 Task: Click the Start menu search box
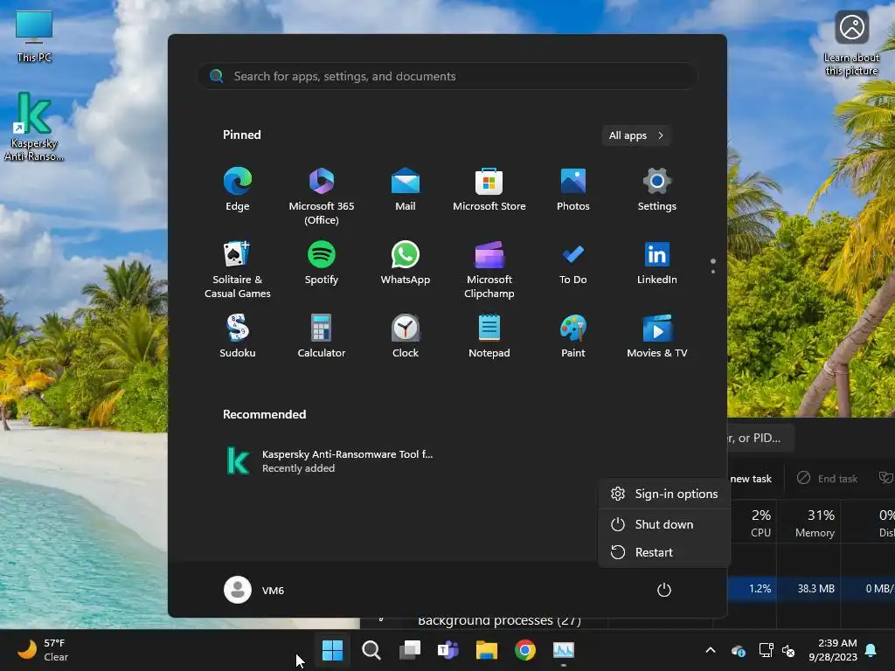pyautogui.click(x=447, y=77)
